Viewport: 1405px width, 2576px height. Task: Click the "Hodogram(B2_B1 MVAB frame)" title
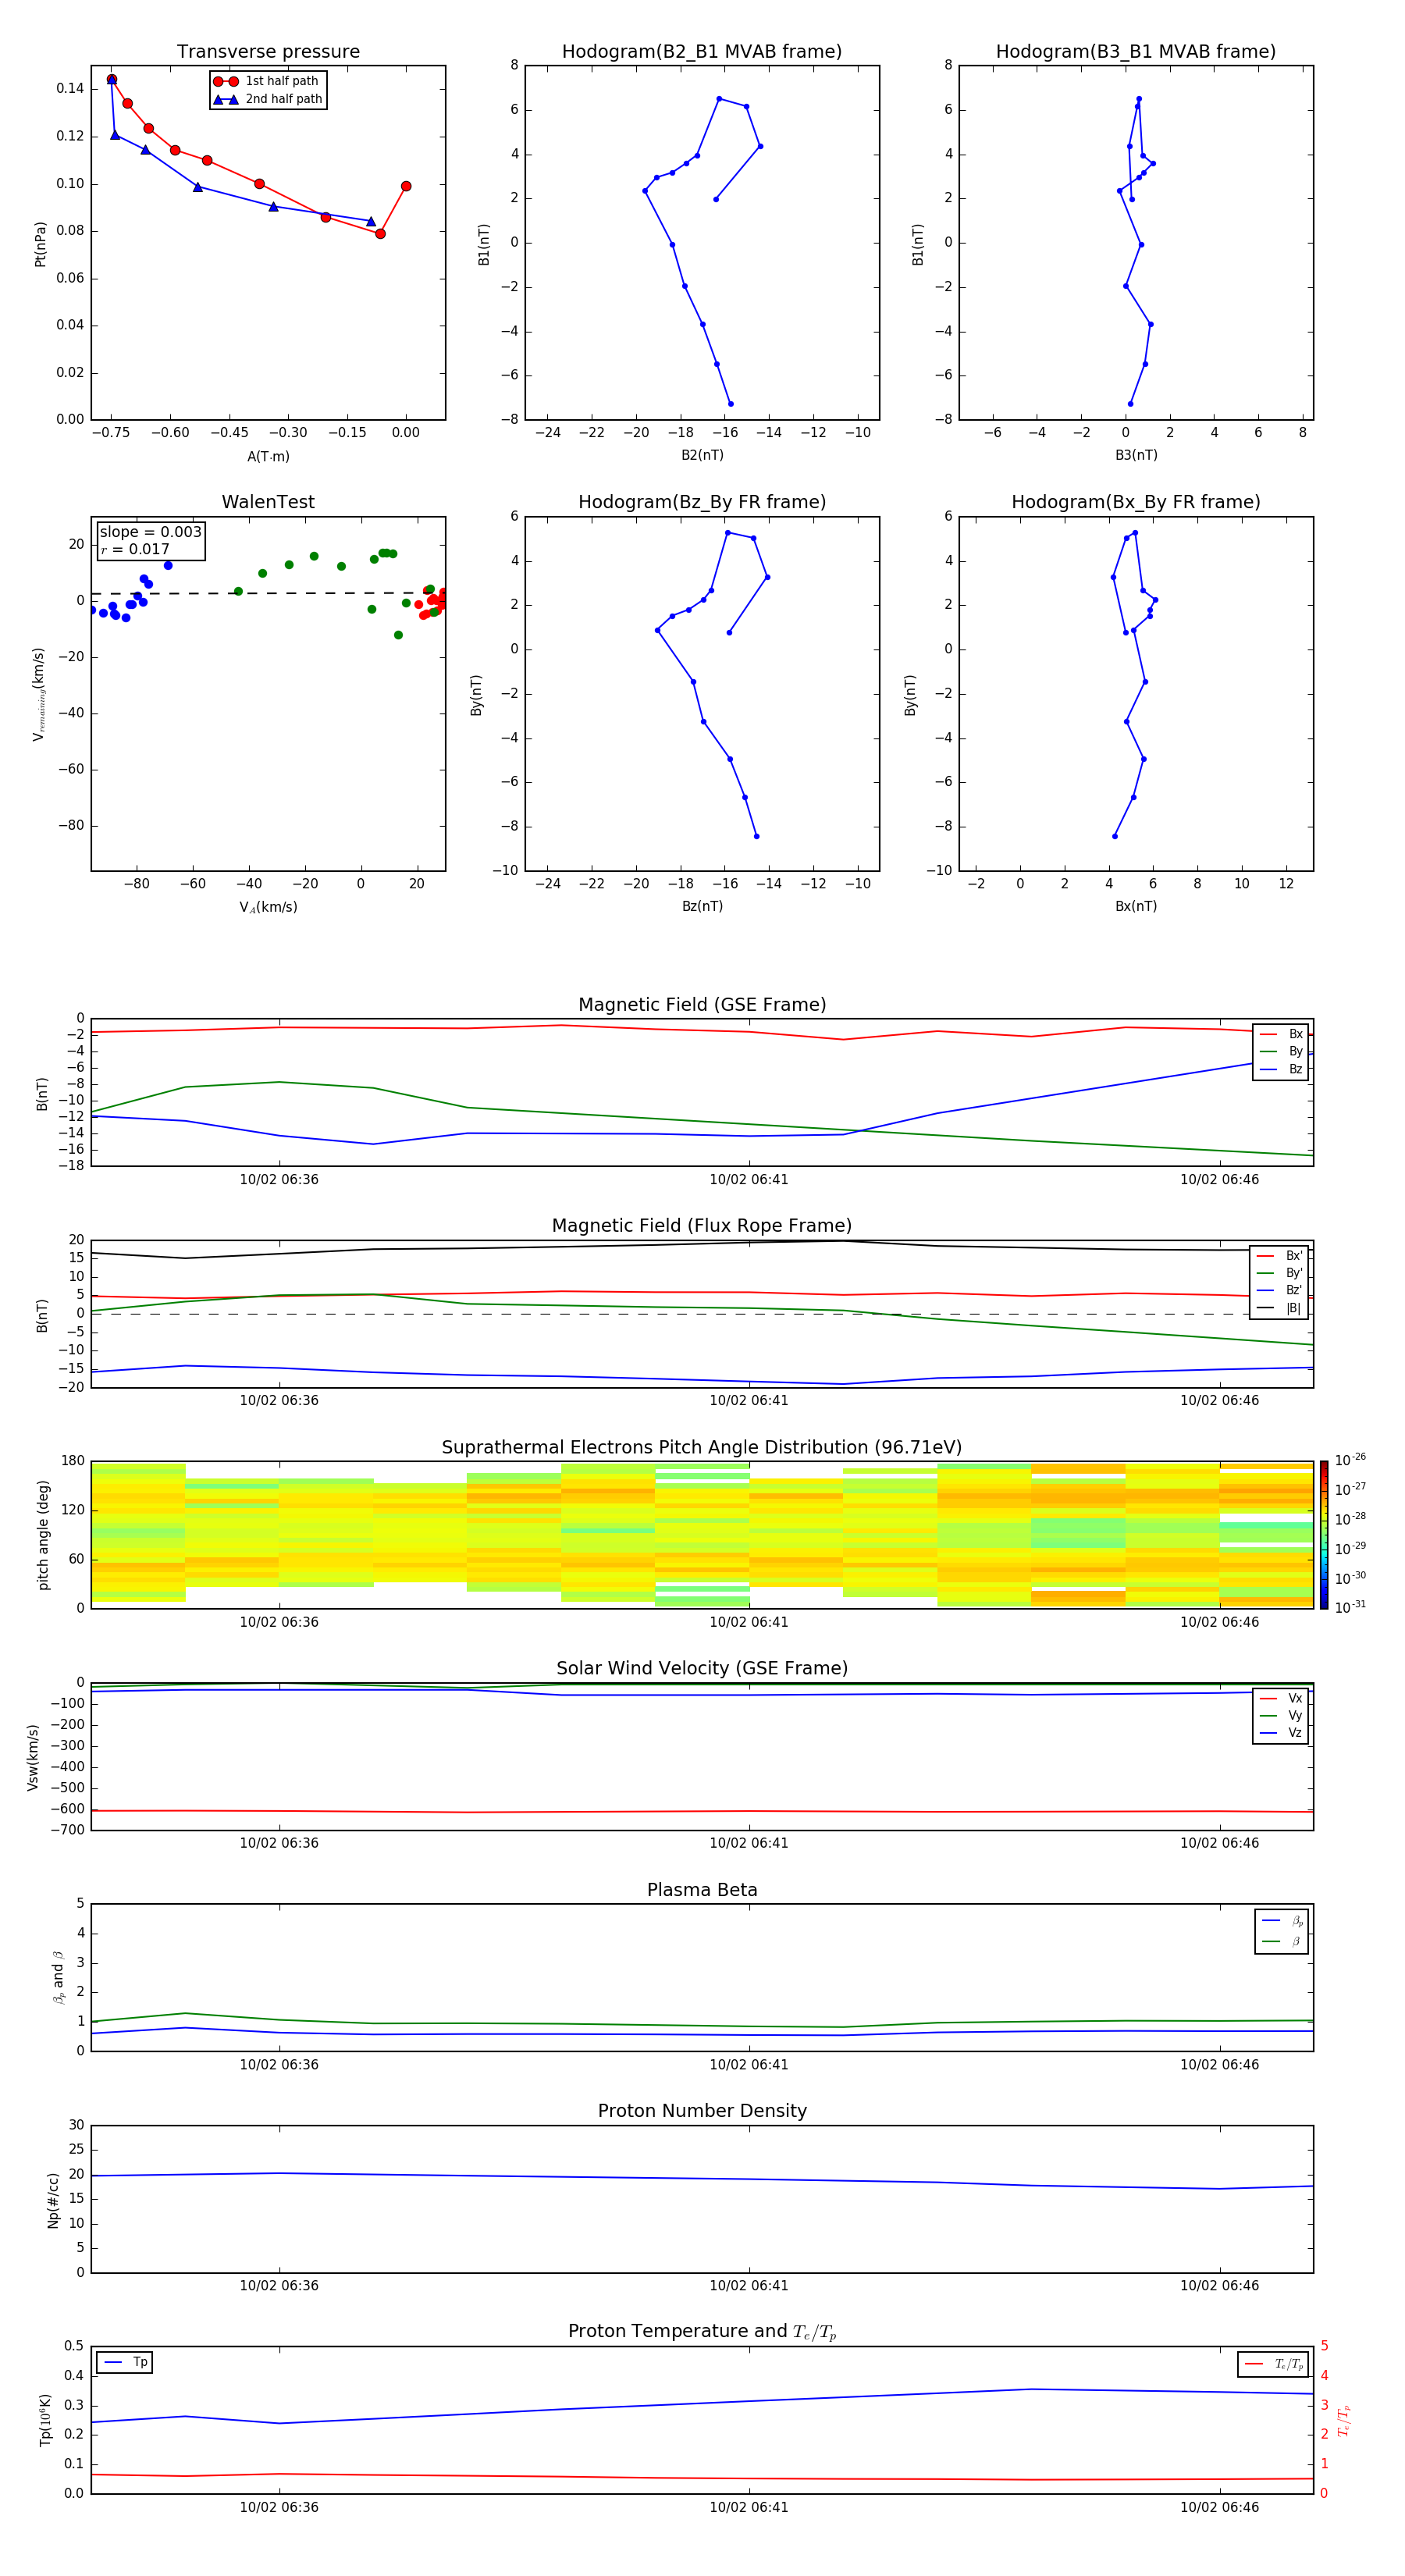click(702, 52)
